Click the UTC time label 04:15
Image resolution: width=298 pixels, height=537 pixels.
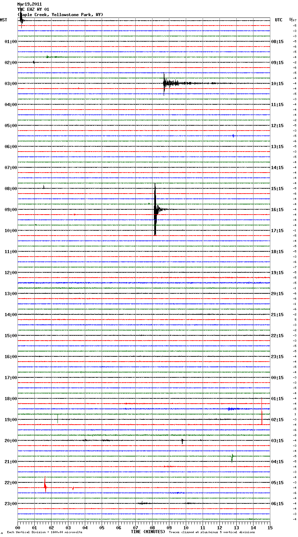(x=277, y=462)
